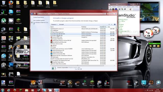The height and width of the screenshot is (92, 163).
Task: Select the Android SDK Tools entry
Action: click(83, 37)
